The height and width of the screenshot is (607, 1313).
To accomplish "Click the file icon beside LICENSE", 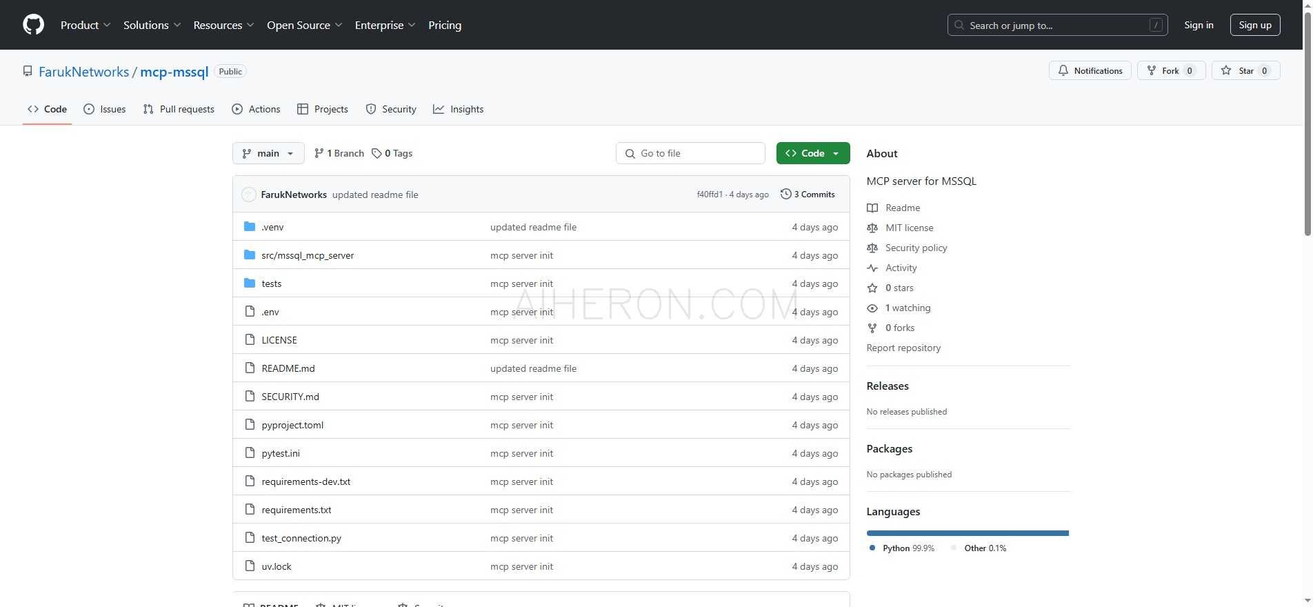I will coord(250,340).
